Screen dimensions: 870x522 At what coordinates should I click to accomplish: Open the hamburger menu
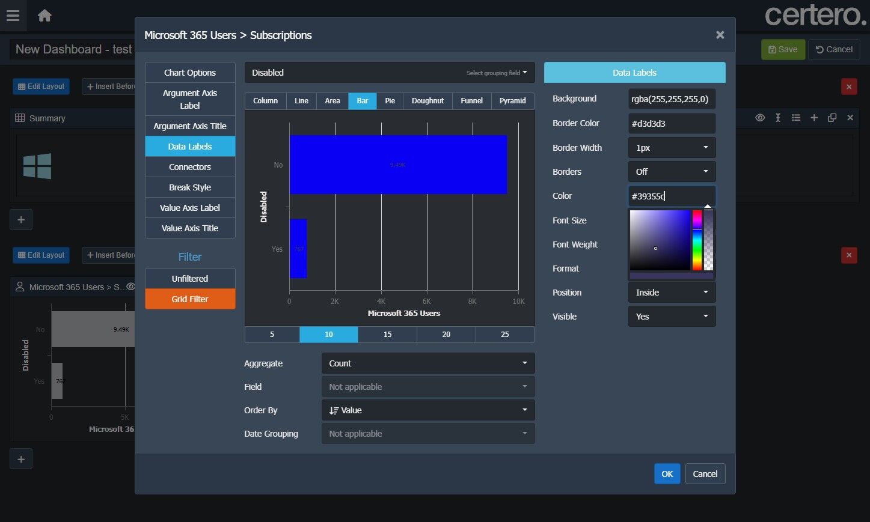(x=13, y=16)
